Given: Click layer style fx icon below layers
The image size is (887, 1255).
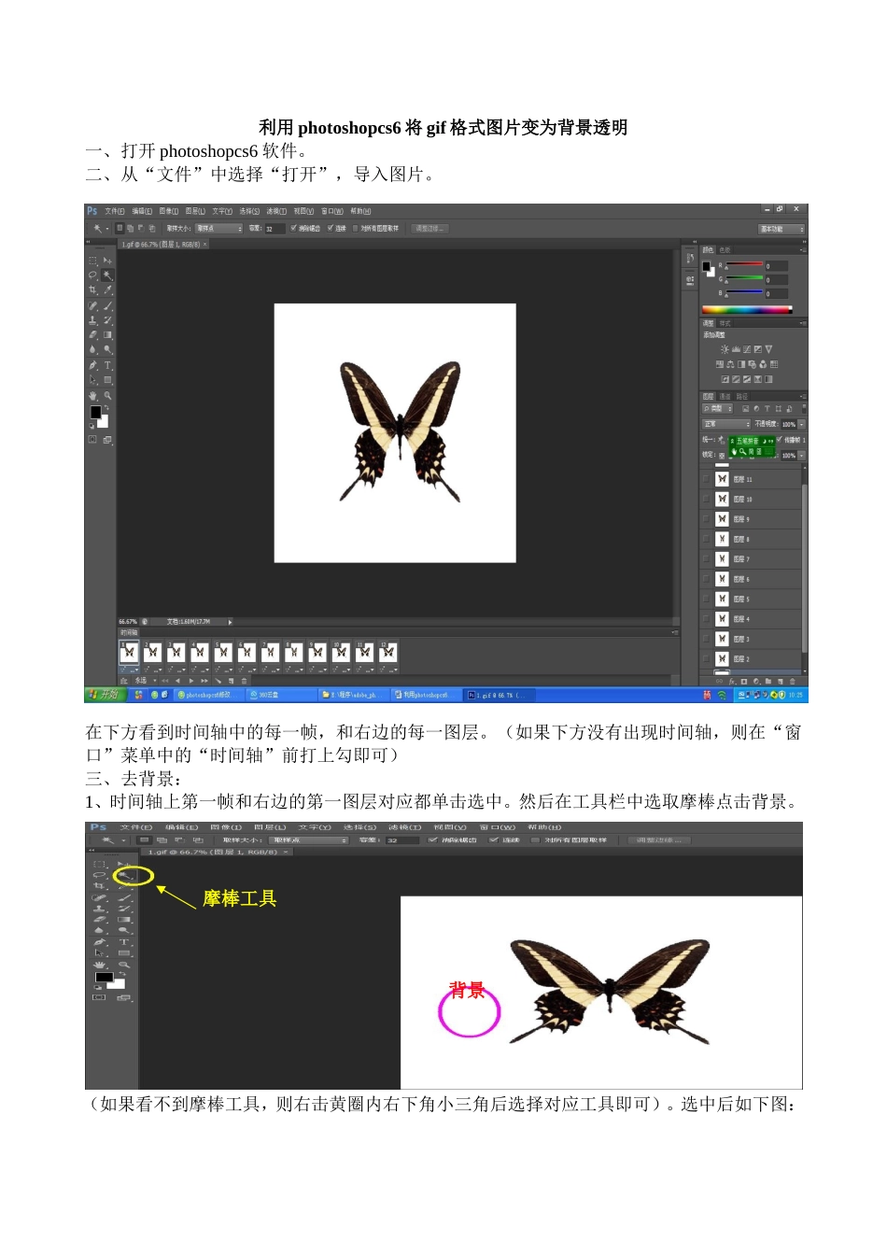Looking at the screenshot, I should point(732,681).
